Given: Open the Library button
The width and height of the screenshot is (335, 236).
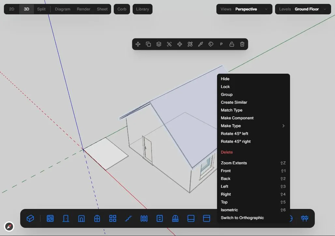Looking at the screenshot, I should tap(142, 9).
